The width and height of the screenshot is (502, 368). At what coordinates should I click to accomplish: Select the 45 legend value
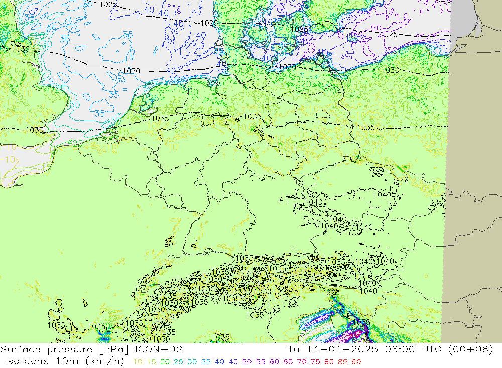click(x=233, y=362)
